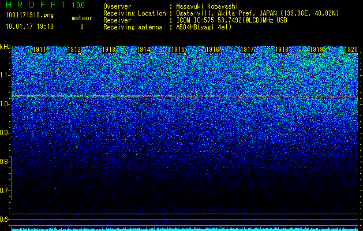The height and width of the screenshot is (231, 363).
Task: Click the meteor count value 0
Action: pos(82,27)
